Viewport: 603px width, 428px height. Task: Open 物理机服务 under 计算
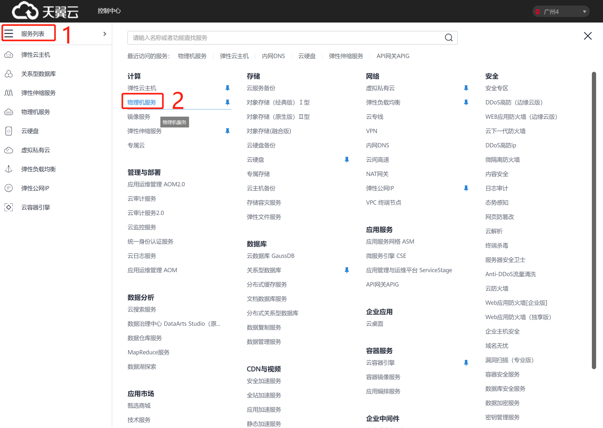point(142,102)
